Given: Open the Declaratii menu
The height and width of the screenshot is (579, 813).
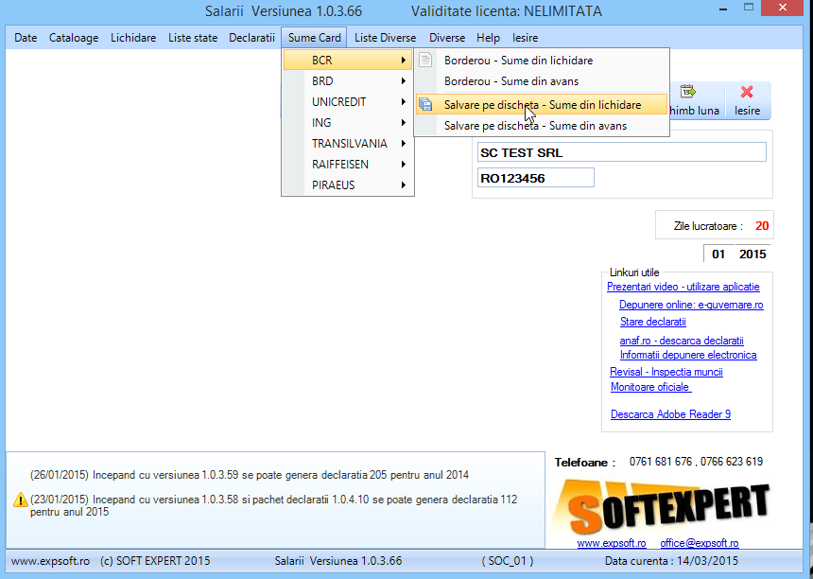Looking at the screenshot, I should click(x=251, y=38).
